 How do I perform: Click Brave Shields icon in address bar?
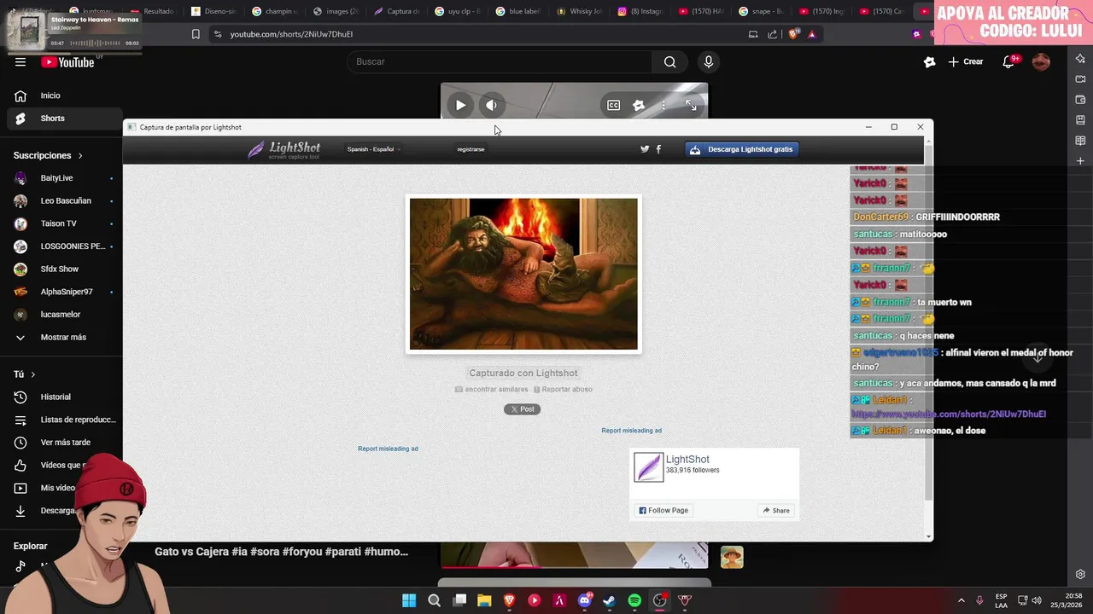click(x=793, y=34)
